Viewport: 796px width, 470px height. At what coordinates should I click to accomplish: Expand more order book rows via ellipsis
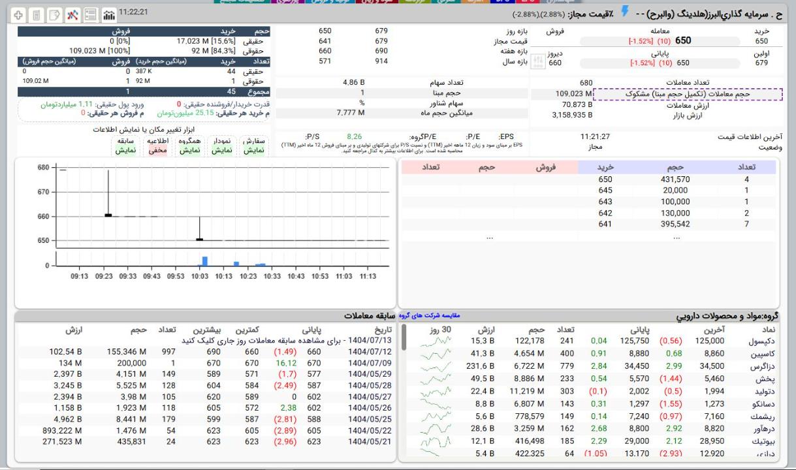tap(677, 238)
